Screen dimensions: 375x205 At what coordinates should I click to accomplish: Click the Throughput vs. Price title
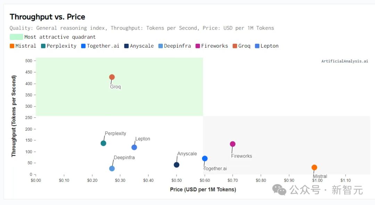[x=47, y=17]
